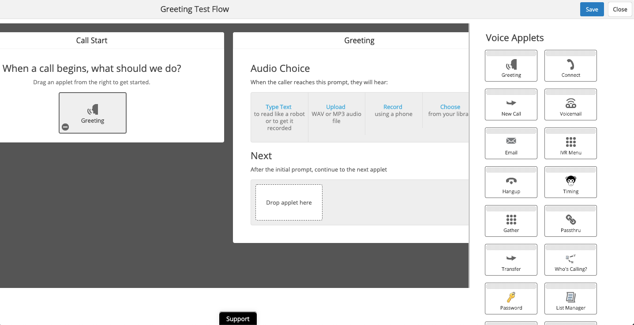
Task: Click the Next section heading
Action: tap(261, 156)
